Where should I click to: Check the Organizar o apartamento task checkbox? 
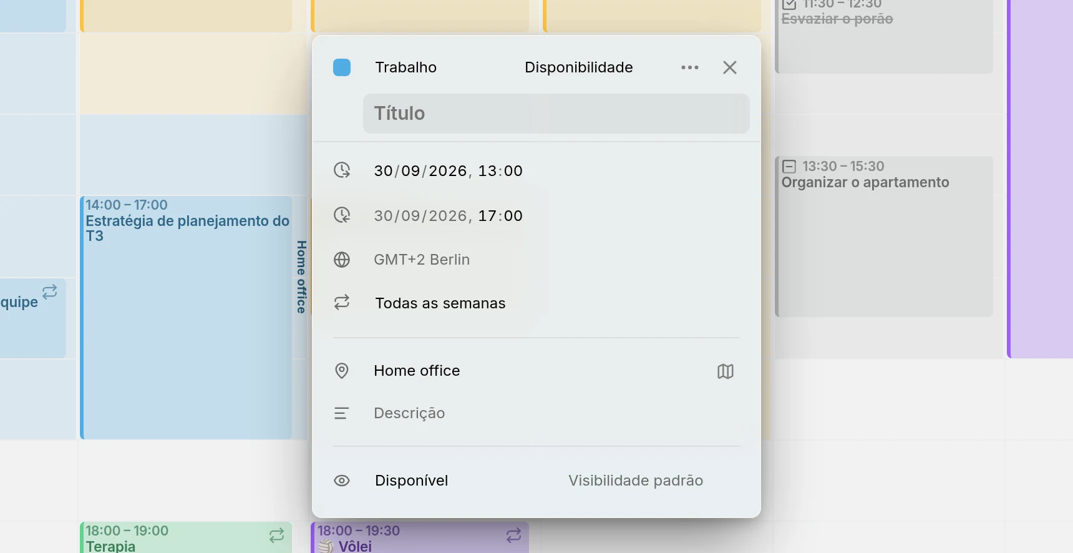pyautogui.click(x=789, y=167)
